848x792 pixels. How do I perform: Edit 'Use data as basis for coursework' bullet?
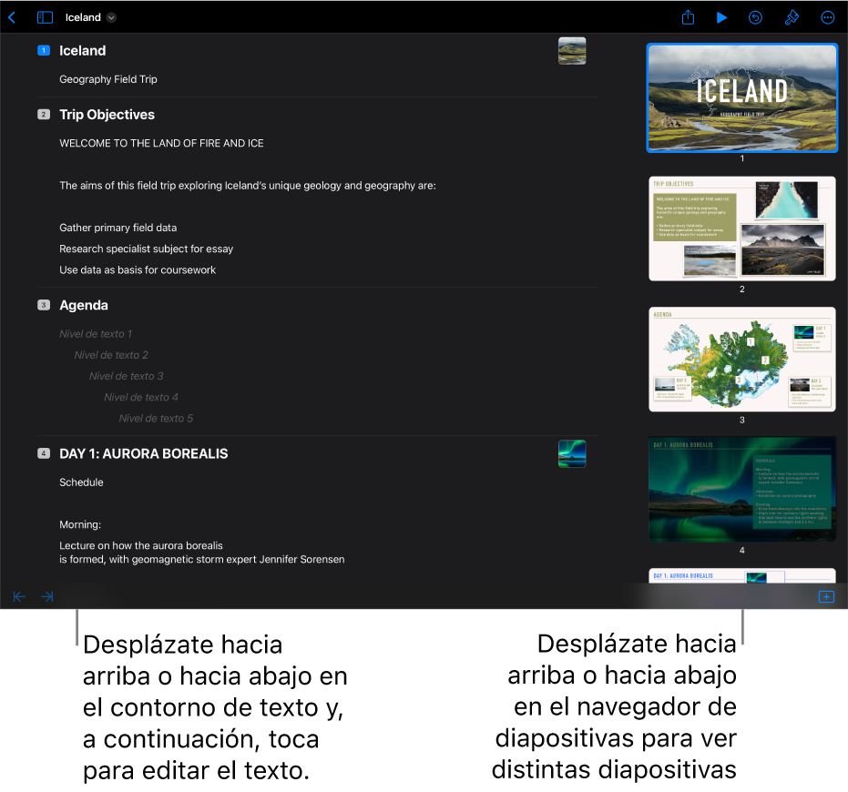[x=138, y=269]
